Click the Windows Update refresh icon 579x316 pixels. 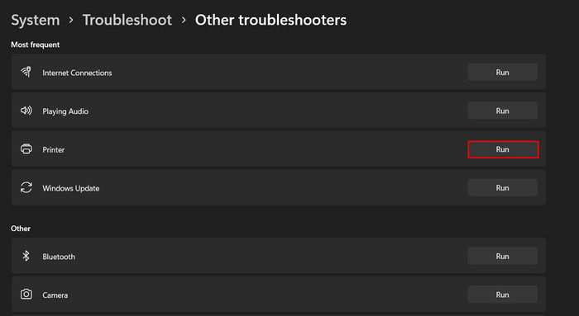(x=26, y=187)
